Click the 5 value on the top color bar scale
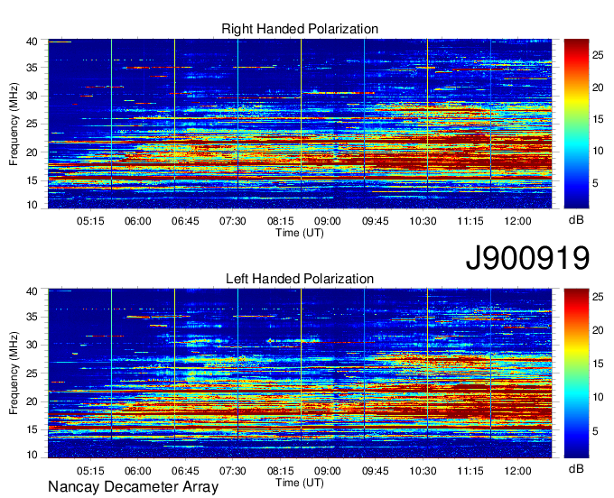 click(x=595, y=183)
